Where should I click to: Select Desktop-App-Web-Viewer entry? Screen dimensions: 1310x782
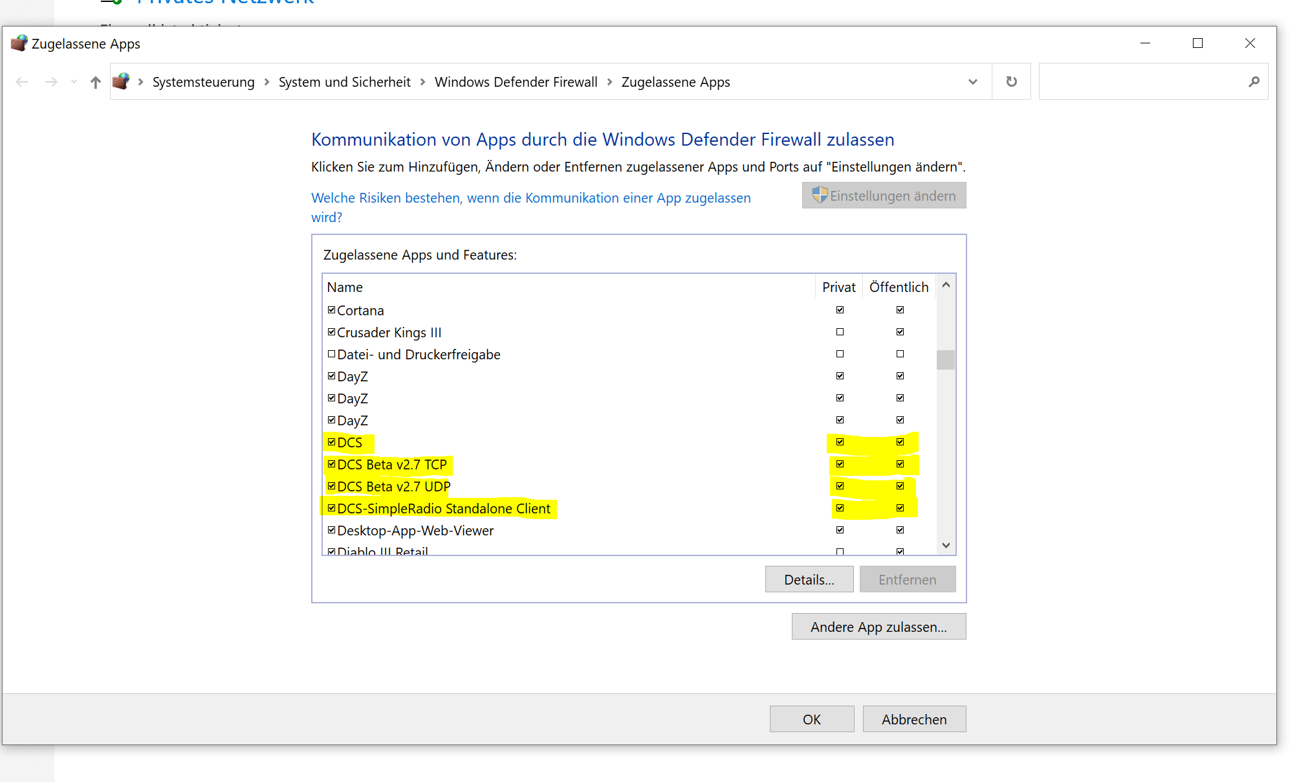click(415, 531)
